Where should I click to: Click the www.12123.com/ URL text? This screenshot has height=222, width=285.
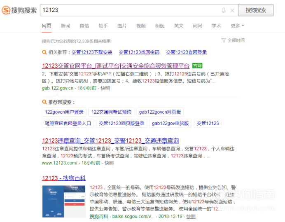point(60,163)
